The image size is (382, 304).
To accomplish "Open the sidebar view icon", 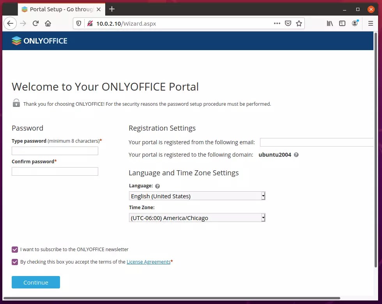I will (x=342, y=23).
